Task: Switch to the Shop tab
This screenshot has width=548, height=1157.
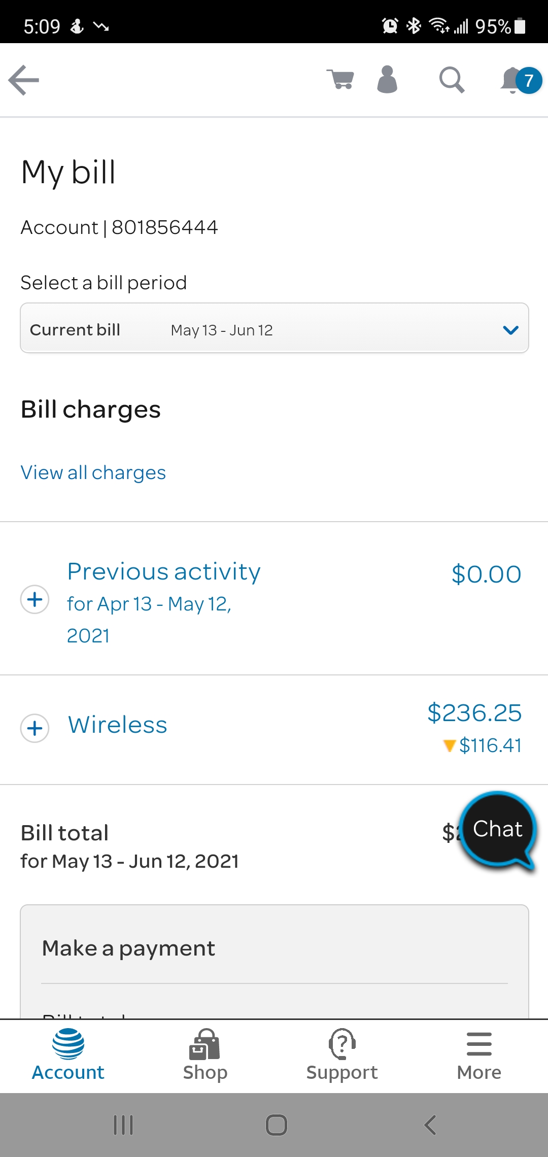Action: click(x=205, y=1055)
